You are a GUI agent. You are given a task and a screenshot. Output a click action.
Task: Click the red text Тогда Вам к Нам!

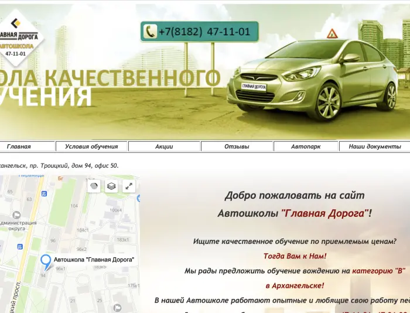click(295, 256)
